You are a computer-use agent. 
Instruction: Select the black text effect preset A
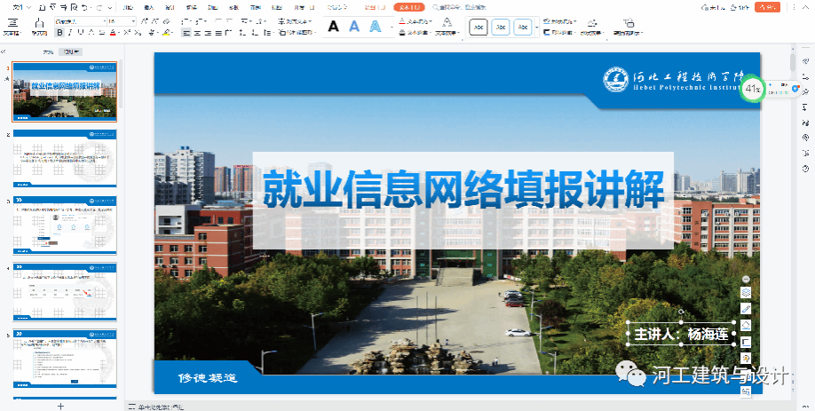tap(333, 27)
